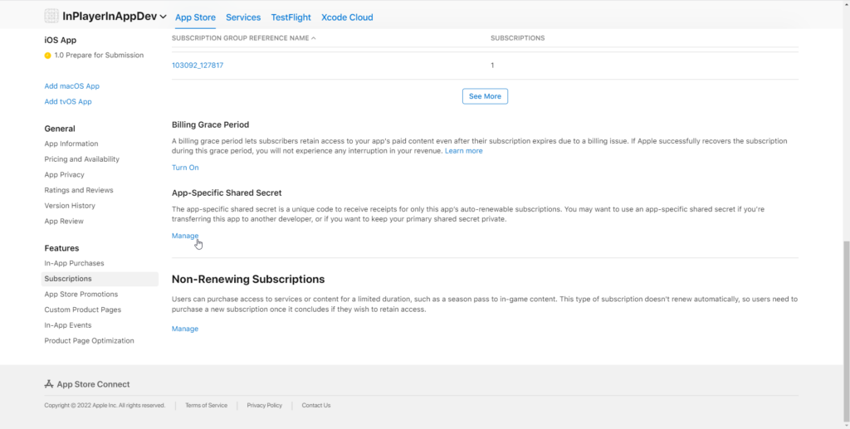Open the InPlayerInAppDev app switcher dropdown
Viewport: 850px width, 429px height.
(114, 17)
